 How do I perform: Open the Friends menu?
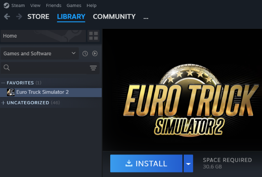coord(54,6)
